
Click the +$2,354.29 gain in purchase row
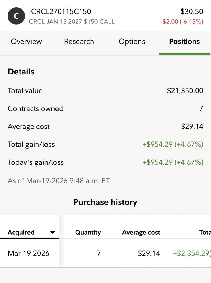tap(191, 253)
